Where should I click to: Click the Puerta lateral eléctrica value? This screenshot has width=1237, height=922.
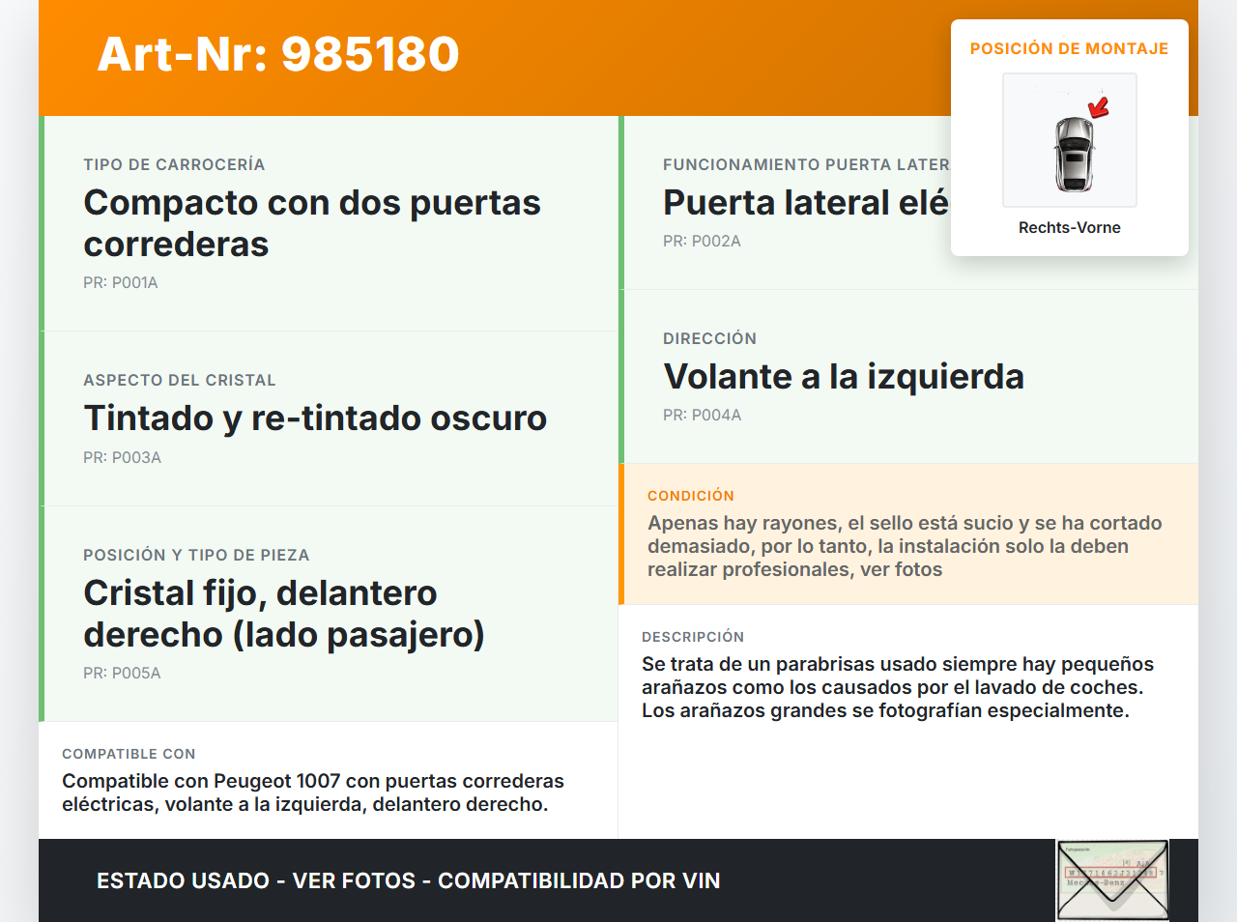(x=805, y=203)
